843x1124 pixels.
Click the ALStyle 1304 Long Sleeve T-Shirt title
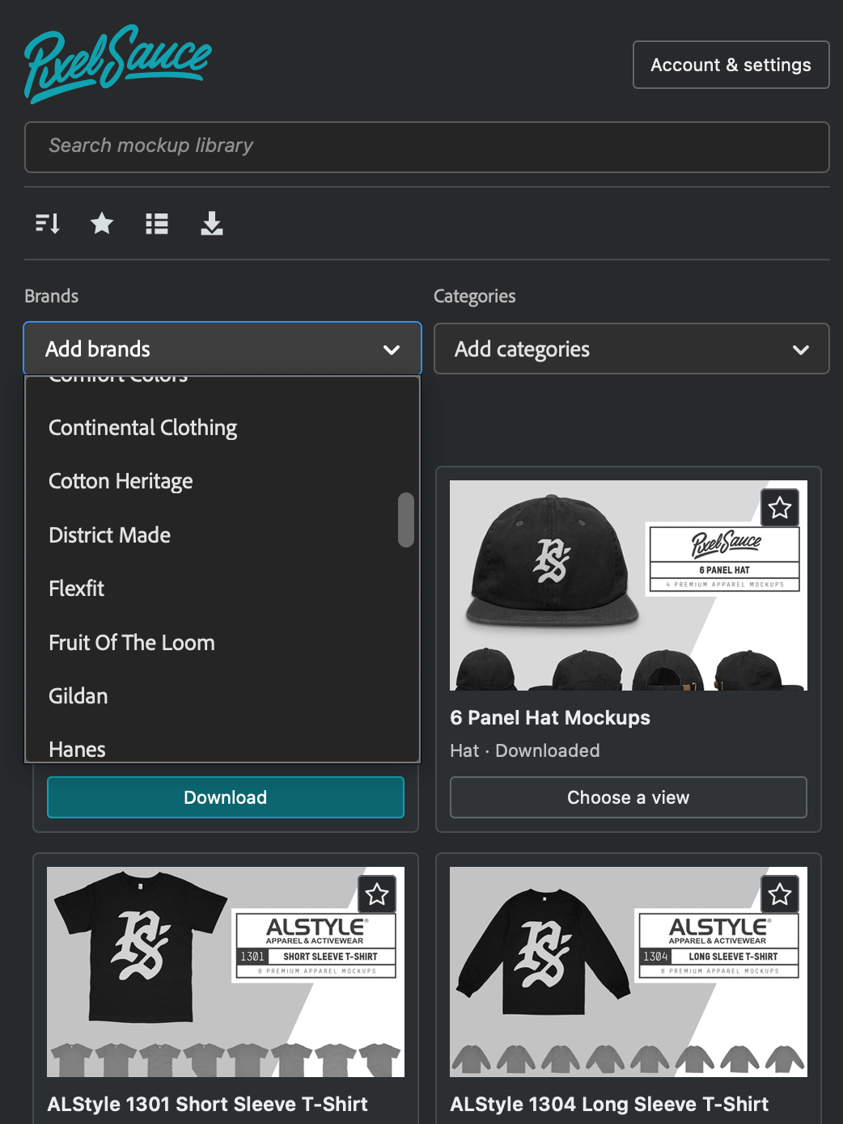(x=609, y=1105)
